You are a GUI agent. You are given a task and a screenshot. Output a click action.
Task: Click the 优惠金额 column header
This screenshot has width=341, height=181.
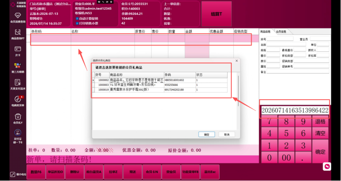click(x=221, y=32)
